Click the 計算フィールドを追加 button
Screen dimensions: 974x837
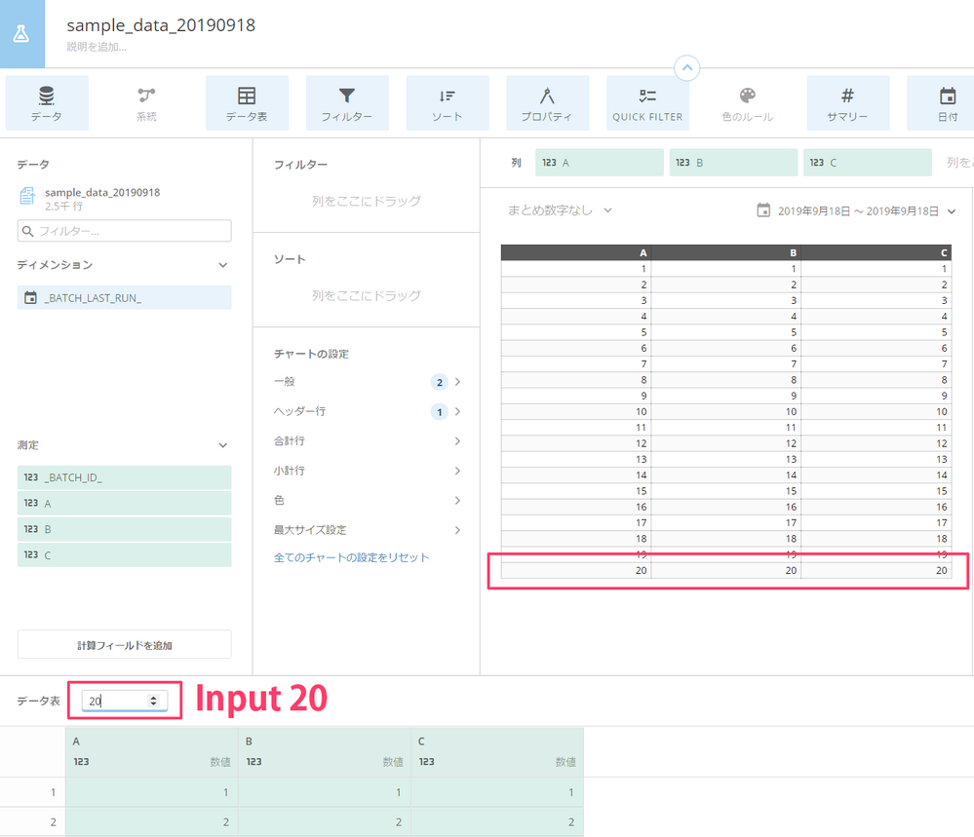point(124,644)
